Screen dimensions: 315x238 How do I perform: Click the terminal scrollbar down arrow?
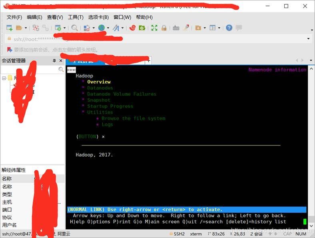tap(311, 226)
